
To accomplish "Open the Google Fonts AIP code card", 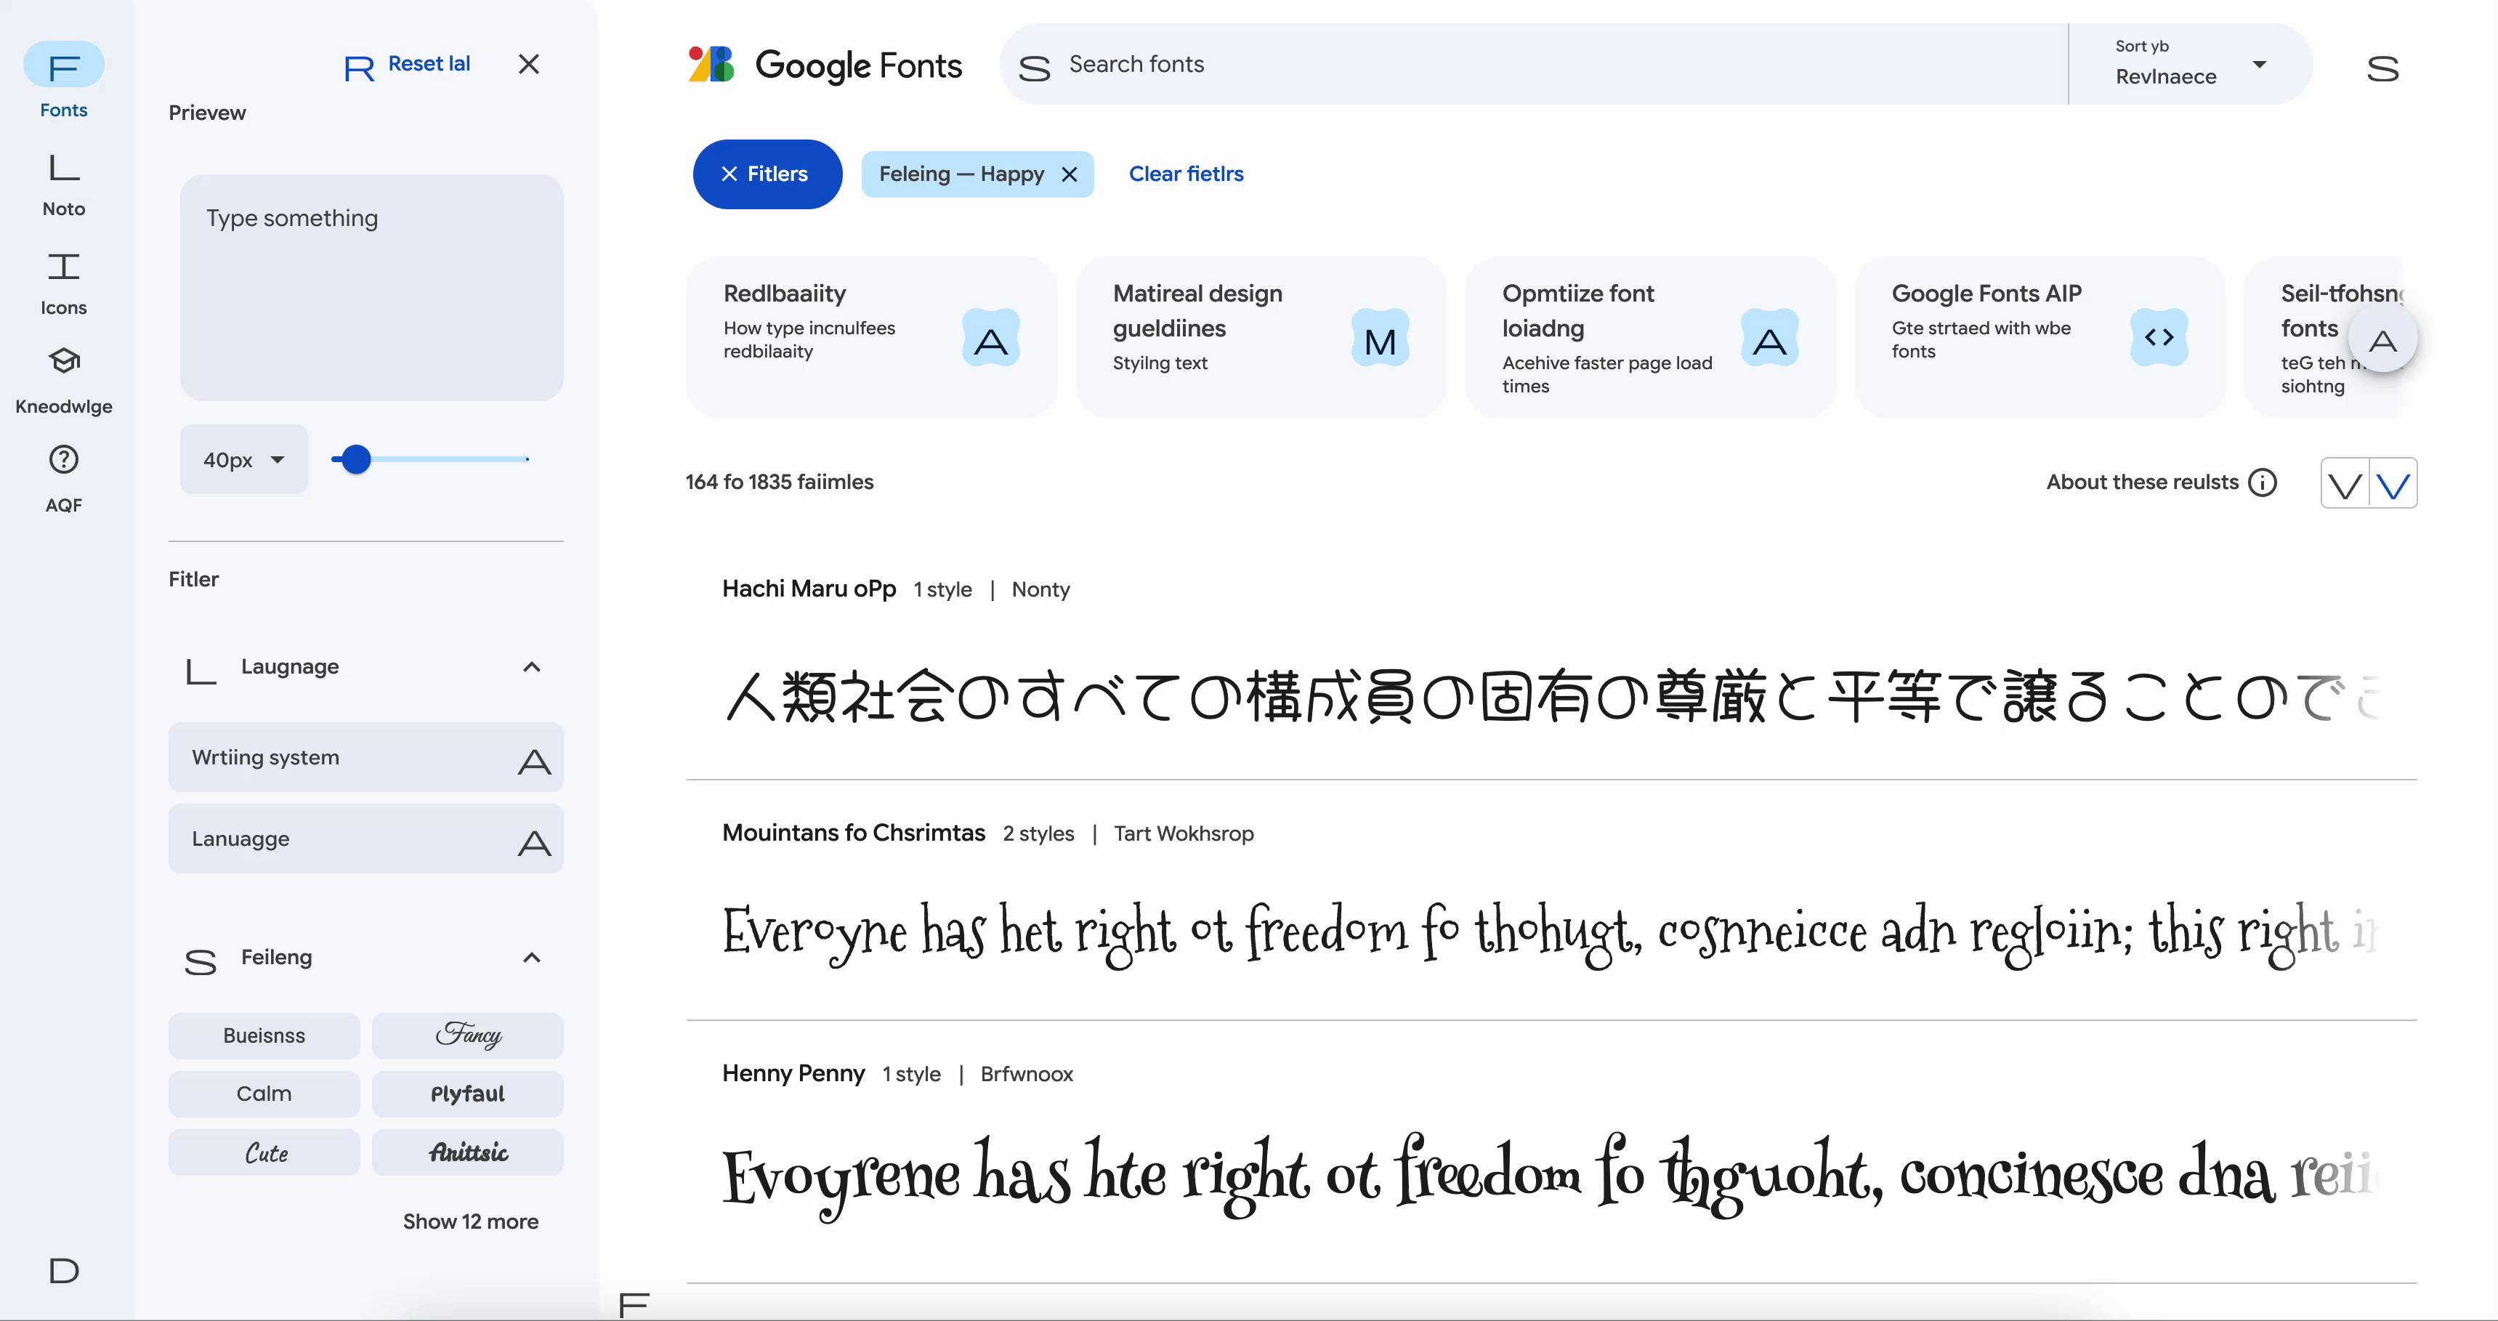I will pos(2038,336).
